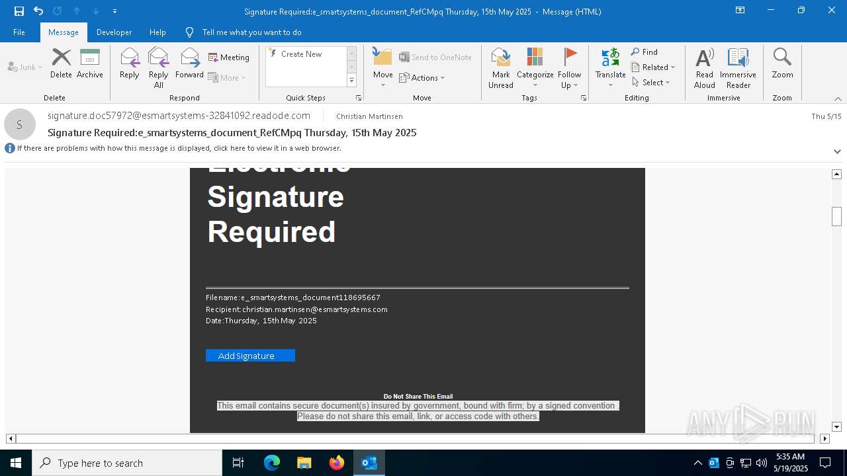Image resolution: width=847 pixels, height=476 pixels.
Task: Open Task View on the taskbar
Action: [238, 463]
